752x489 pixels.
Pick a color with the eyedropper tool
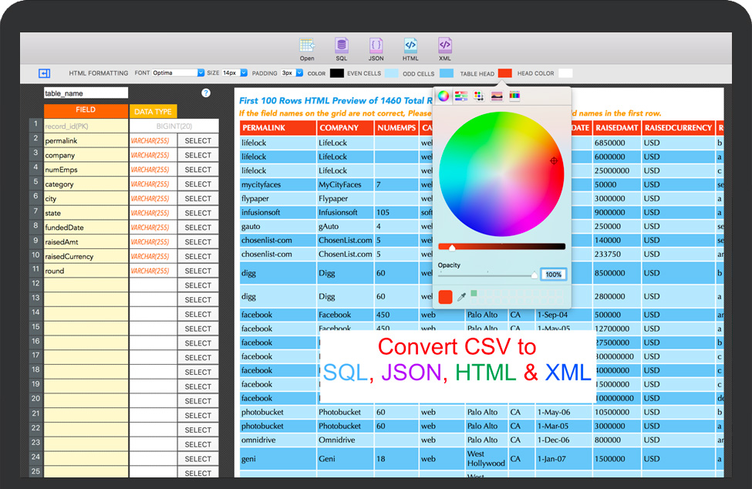tap(462, 297)
